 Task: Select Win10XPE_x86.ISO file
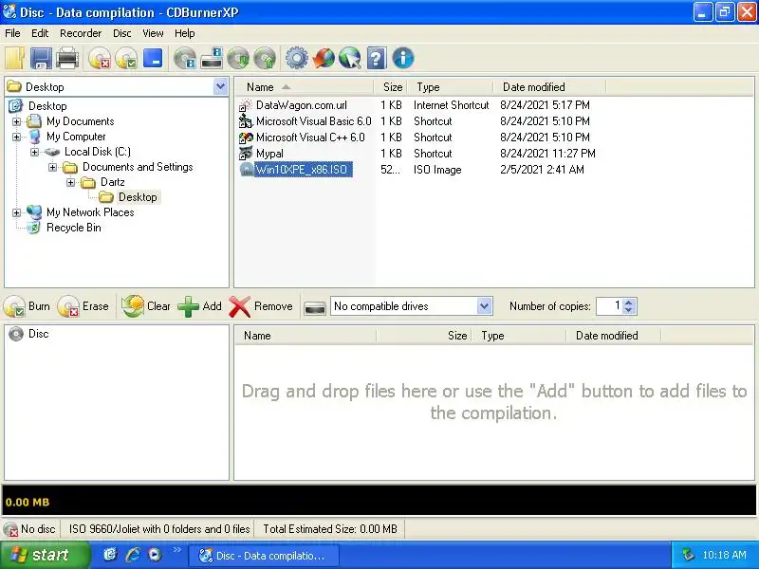click(303, 170)
